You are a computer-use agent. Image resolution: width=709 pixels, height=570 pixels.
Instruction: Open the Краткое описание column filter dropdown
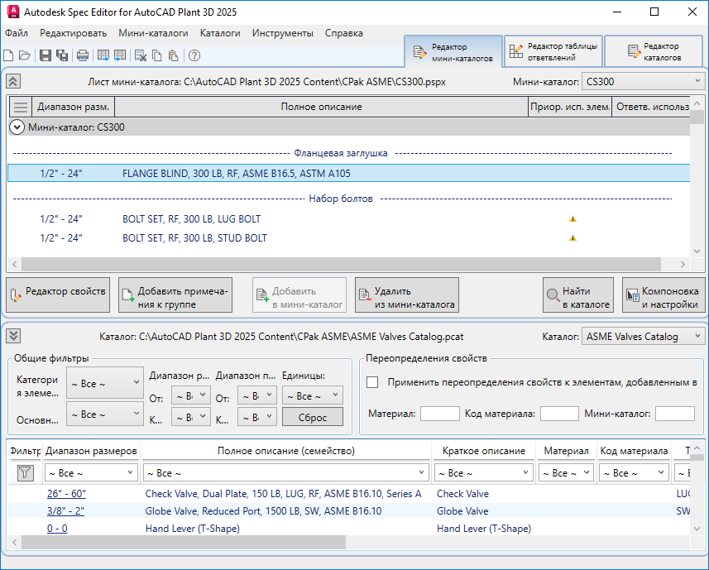click(x=484, y=473)
